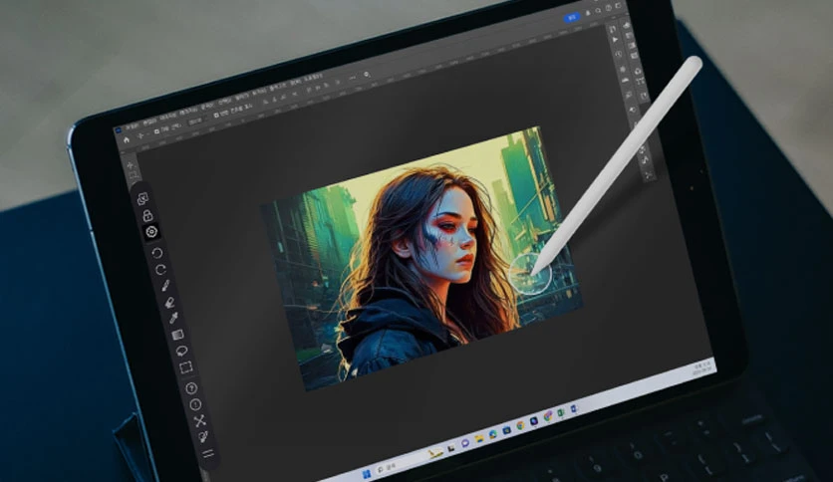Tap the gear settings icon in floating toolbar
833x482 pixels.
tap(151, 232)
